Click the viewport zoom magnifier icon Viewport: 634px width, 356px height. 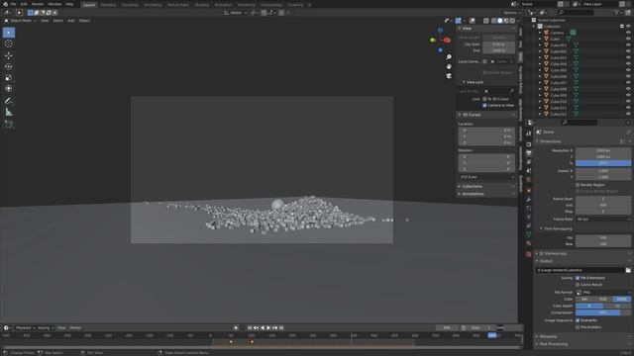pos(449,57)
